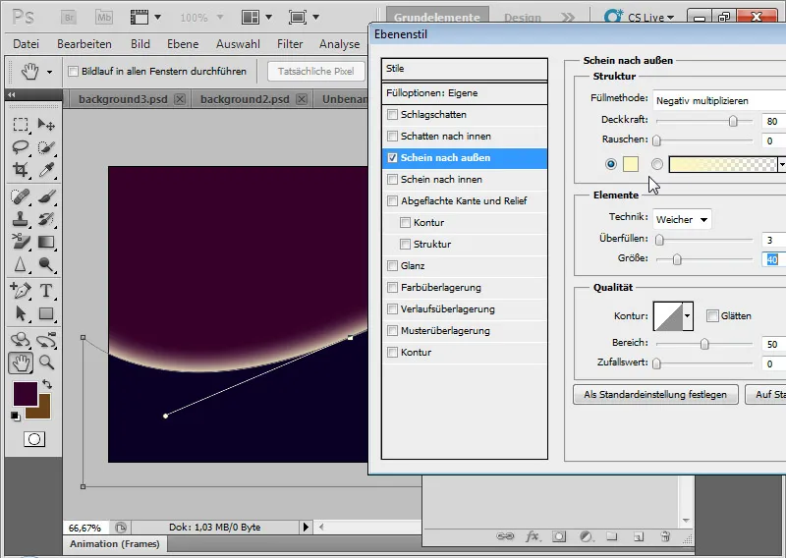Screen dimensions: 786x558
Task: Select the Type tool
Action: (46, 290)
